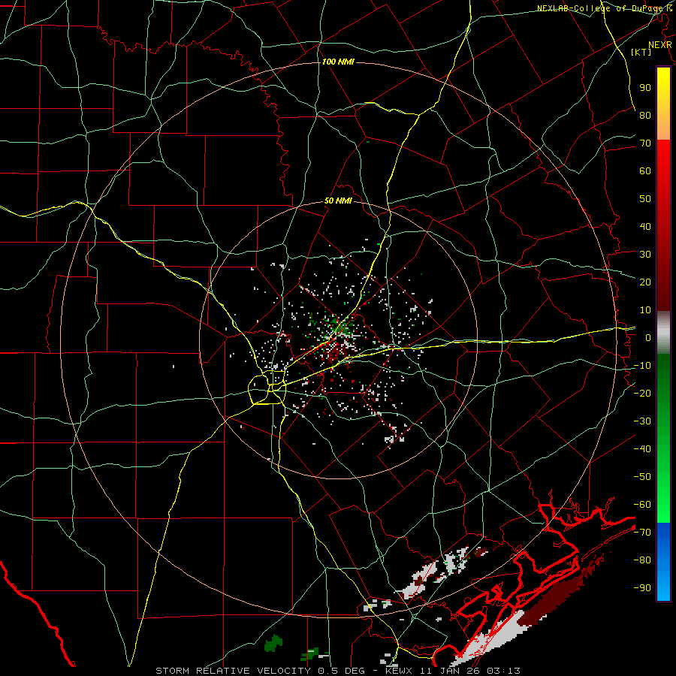
Task: Click the "KEWX" station identifier in caption
Action: point(400,671)
